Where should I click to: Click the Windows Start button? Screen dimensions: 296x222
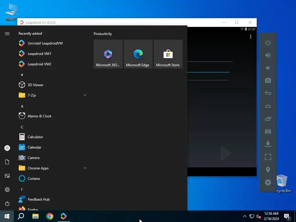pos(7,216)
